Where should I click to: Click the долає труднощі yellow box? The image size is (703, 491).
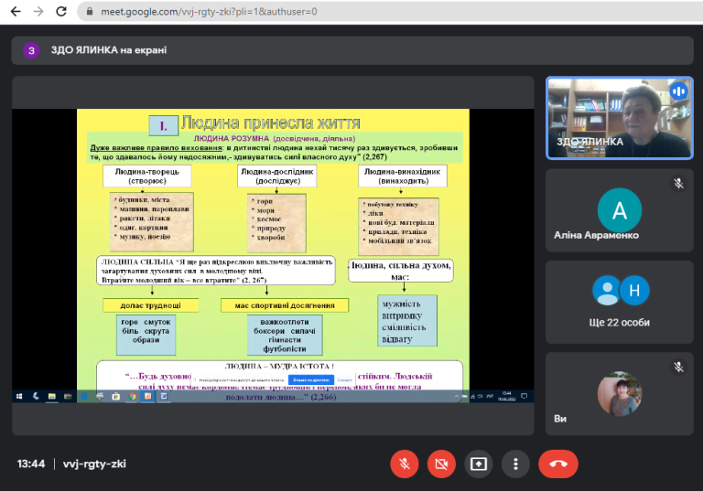coord(151,305)
